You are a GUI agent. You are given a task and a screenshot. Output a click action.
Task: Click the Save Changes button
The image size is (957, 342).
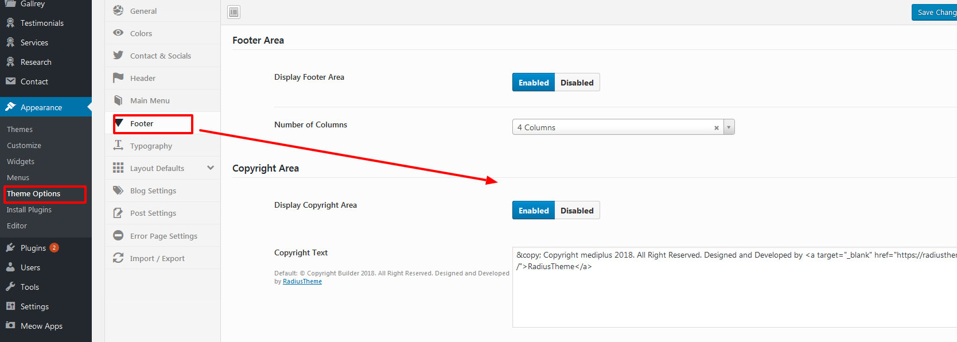[935, 12]
